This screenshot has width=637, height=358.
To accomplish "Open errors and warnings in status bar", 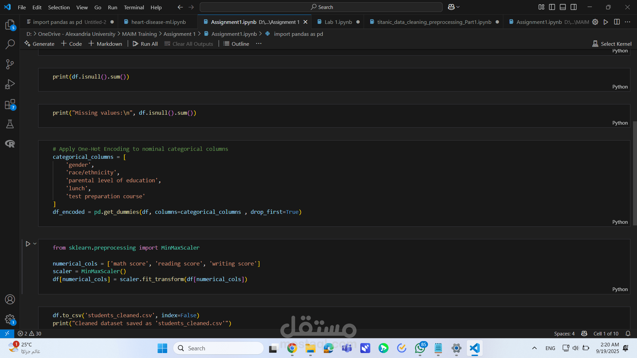I will point(30,333).
